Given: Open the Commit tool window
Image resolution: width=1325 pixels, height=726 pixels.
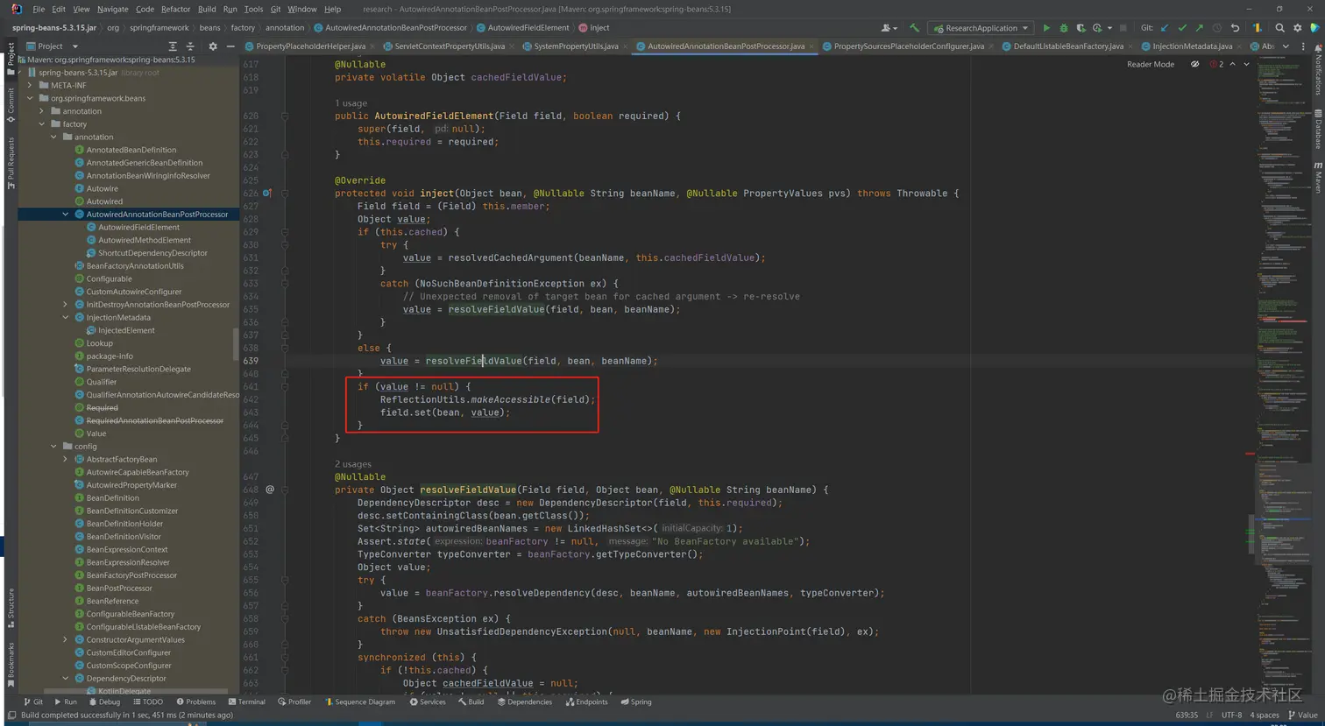Looking at the screenshot, I should tap(11, 103).
